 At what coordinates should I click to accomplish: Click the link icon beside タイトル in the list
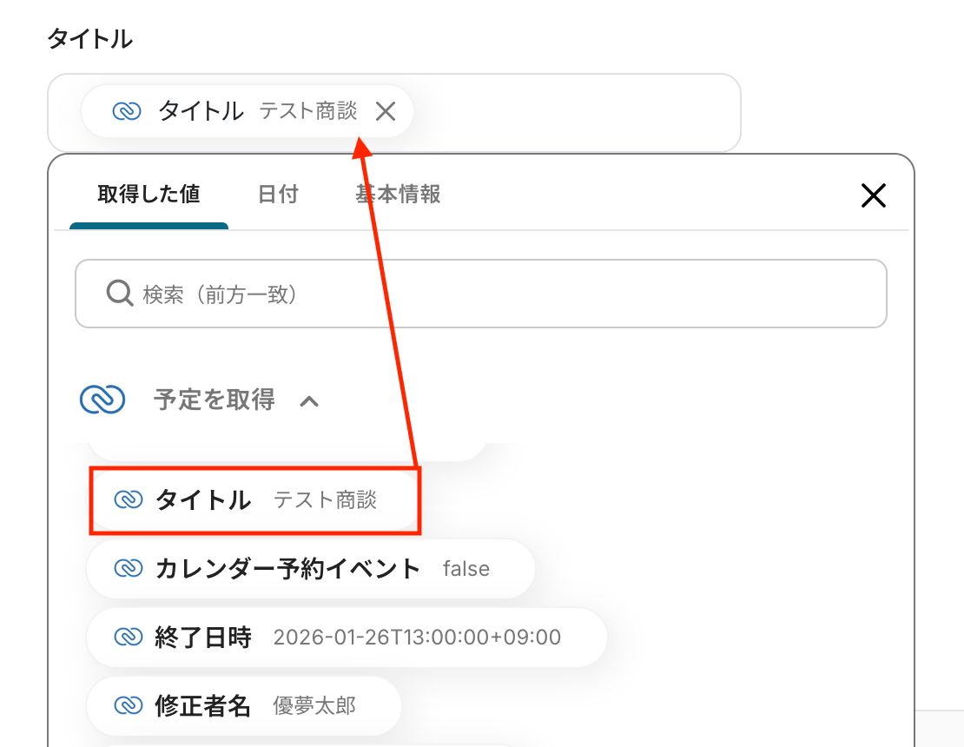click(x=128, y=499)
